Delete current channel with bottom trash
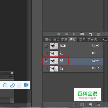The width and height of the screenshot is (108, 108). pos(98,105)
